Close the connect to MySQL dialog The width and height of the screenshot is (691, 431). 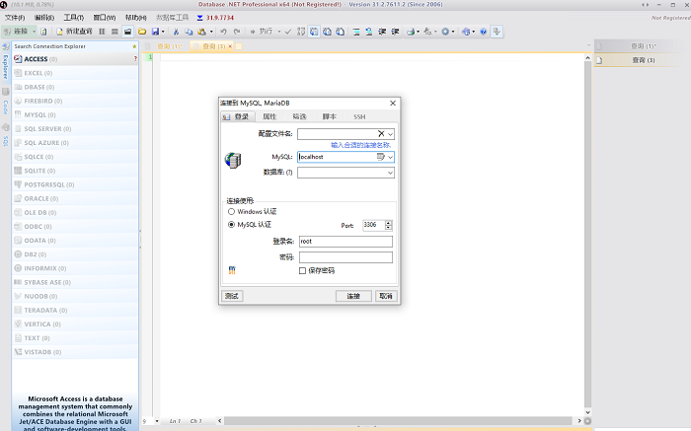tap(393, 103)
